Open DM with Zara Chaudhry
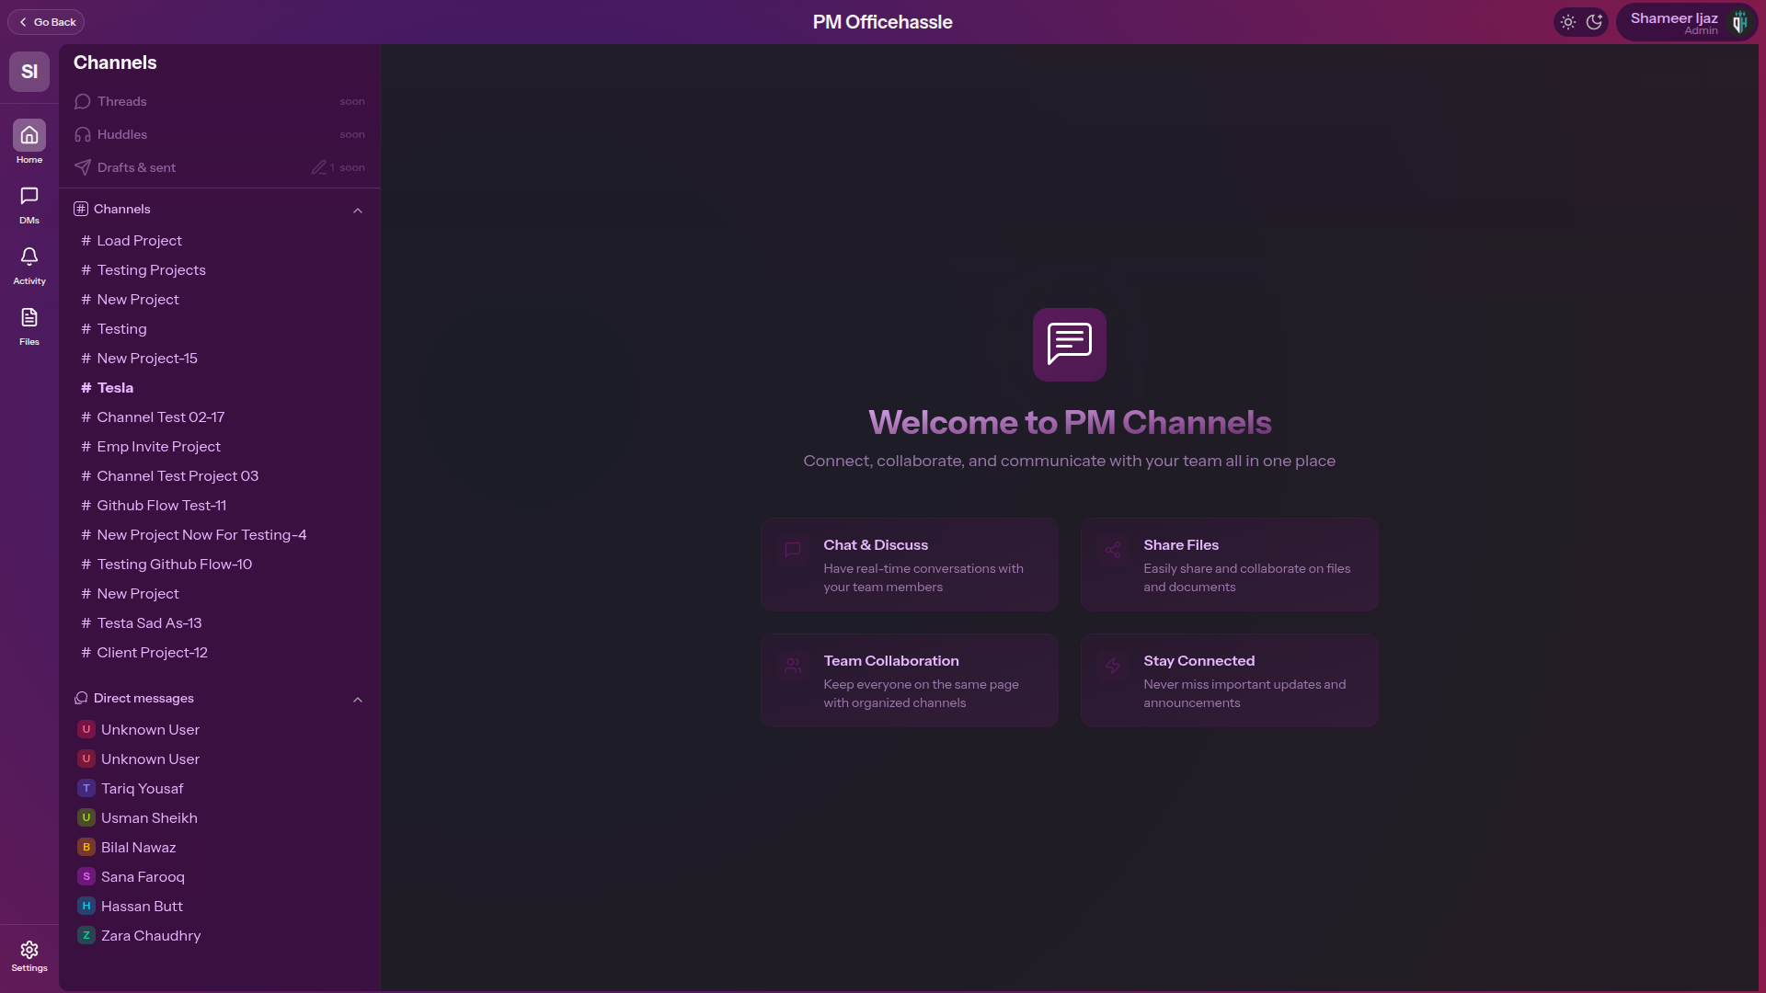Viewport: 1766px width, 993px height. coord(219,936)
